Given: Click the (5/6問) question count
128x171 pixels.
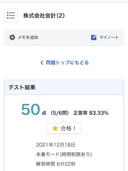Looking at the screenshot, I should click(60, 113).
